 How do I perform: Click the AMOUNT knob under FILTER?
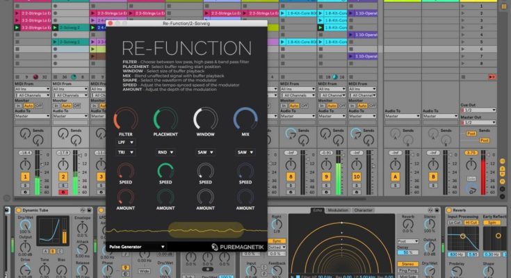pyautogui.click(x=126, y=196)
